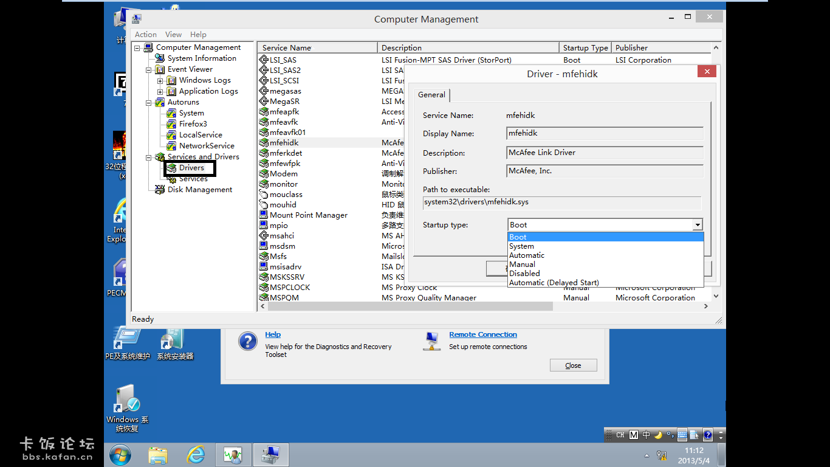830x467 pixels.
Task: Click the Close button in the Toolset window
Action: [573, 365]
